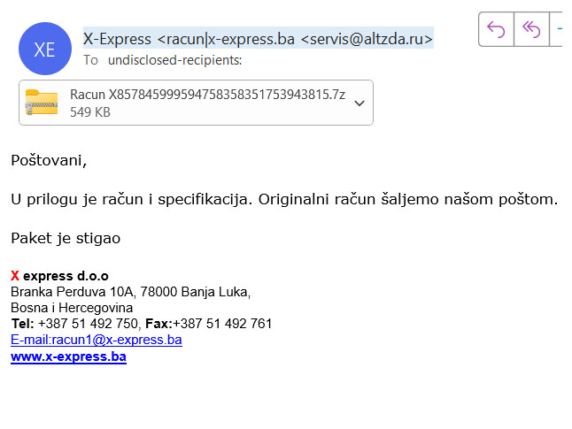
Task: Click the Branka Perduva 10A address line
Action: [131, 292]
